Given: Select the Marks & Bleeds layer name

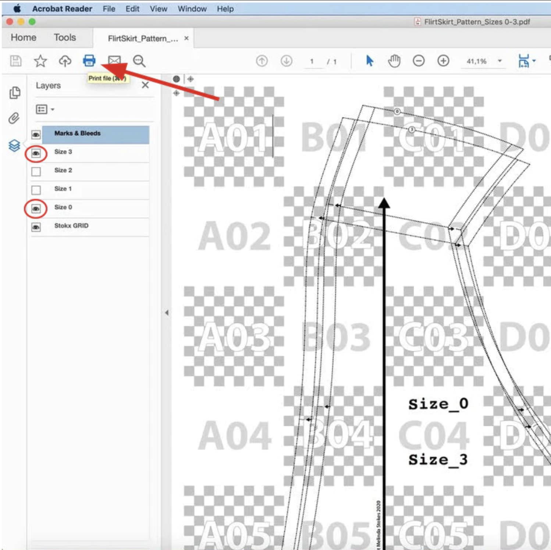Looking at the screenshot, I should tap(77, 133).
